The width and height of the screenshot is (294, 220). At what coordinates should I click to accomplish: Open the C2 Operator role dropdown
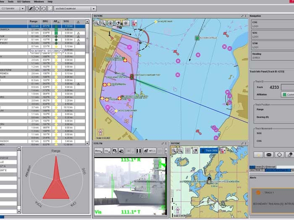[x=12, y=9]
